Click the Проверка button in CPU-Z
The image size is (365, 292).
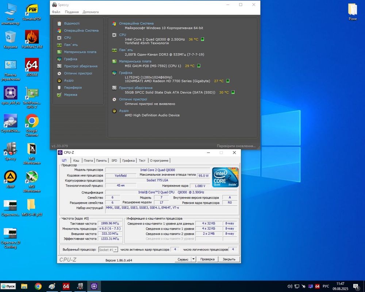coord(207,259)
